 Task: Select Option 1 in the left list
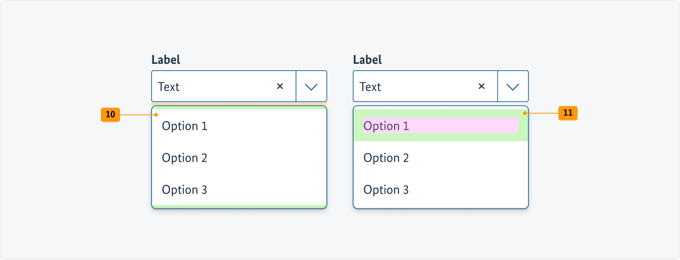[185, 126]
